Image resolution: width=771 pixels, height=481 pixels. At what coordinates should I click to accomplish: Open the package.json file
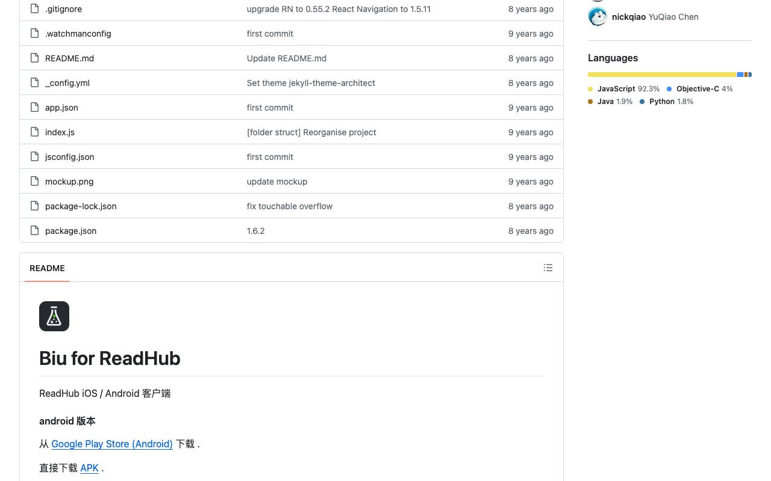(x=70, y=231)
